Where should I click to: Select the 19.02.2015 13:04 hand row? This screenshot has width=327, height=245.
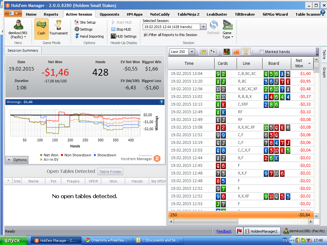point(241,74)
